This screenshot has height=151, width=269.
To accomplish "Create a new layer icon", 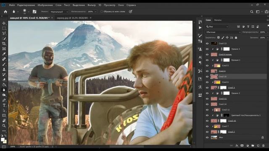I will click(x=258, y=146).
